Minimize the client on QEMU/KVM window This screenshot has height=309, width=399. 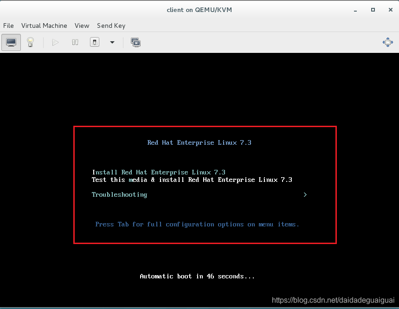click(x=355, y=10)
